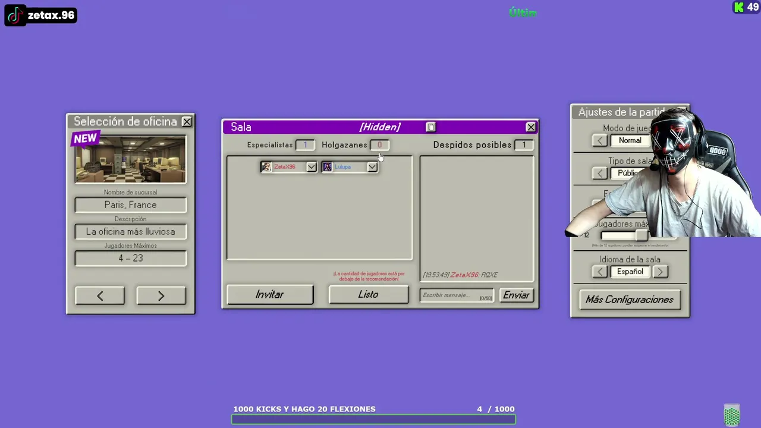This screenshot has height=428, width=761.
Task: Click the Público room type value
Action: click(x=630, y=173)
